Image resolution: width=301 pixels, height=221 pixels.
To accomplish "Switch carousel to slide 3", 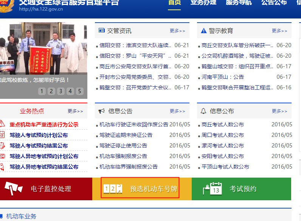I will tap(61, 91).
